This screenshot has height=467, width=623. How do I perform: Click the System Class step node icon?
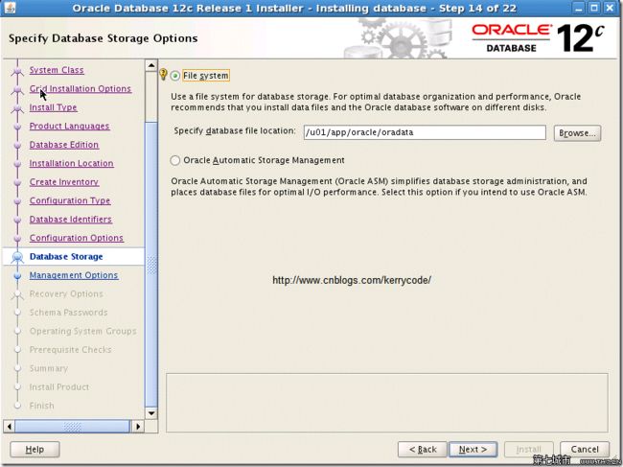[17, 71]
